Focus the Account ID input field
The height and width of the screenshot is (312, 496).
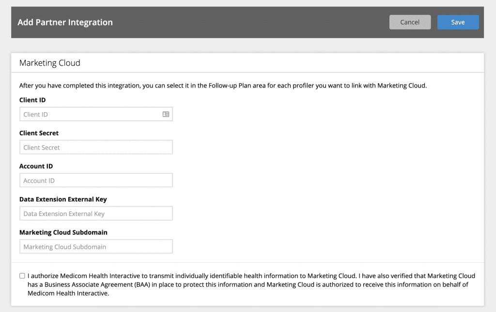pyautogui.click(x=96, y=181)
